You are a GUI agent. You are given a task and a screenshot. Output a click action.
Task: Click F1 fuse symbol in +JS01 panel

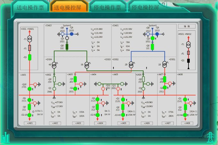tap(30, 48)
